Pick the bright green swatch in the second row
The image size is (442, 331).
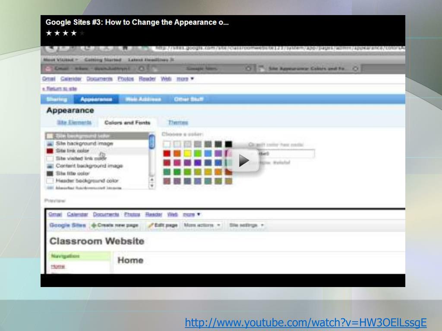point(198,153)
